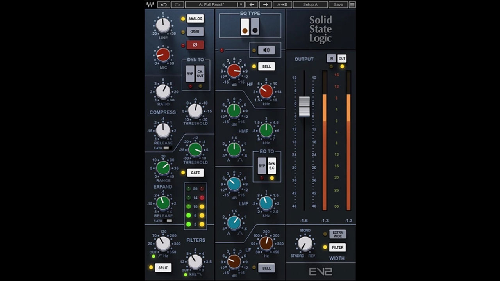
Task: Click the blue LMF frequency kHz knob
Action: [266, 203]
